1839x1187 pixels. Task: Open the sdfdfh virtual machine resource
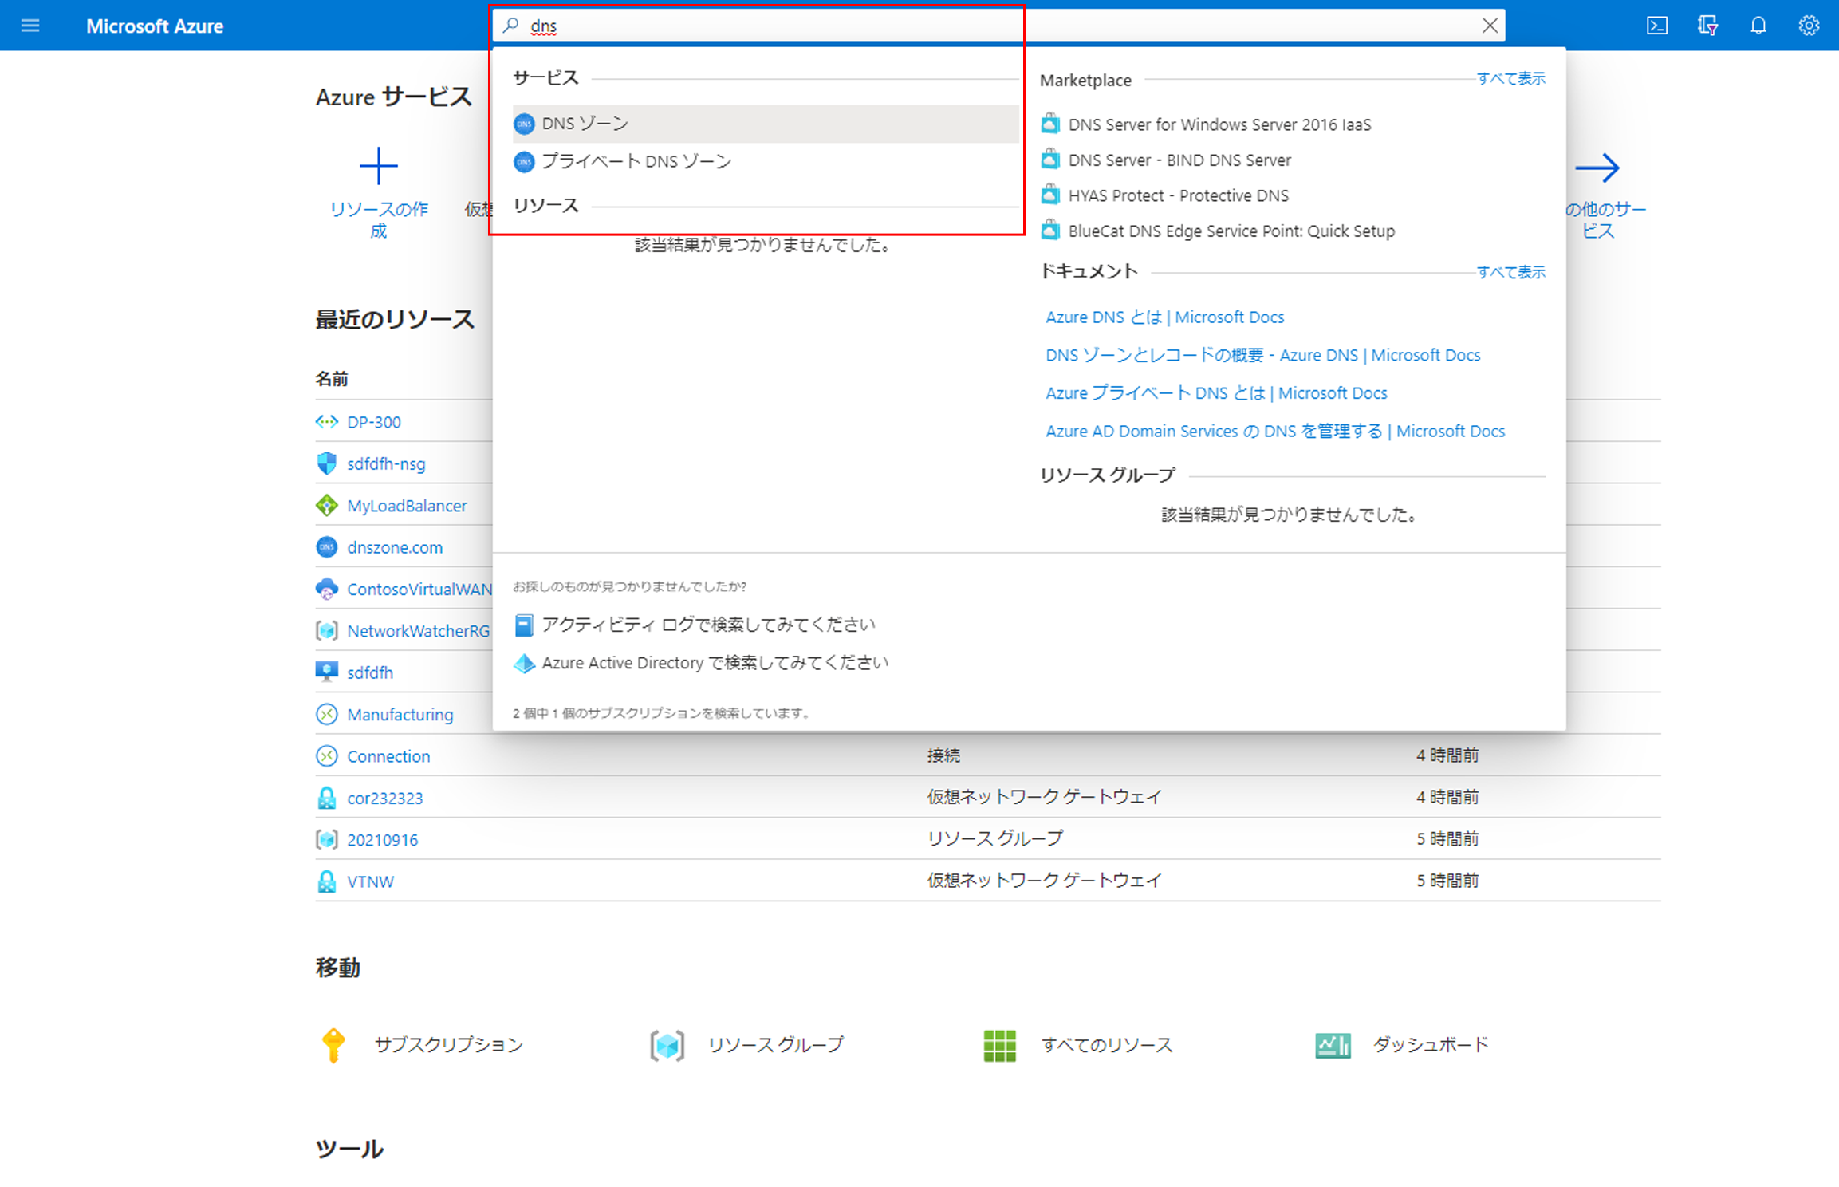370,672
